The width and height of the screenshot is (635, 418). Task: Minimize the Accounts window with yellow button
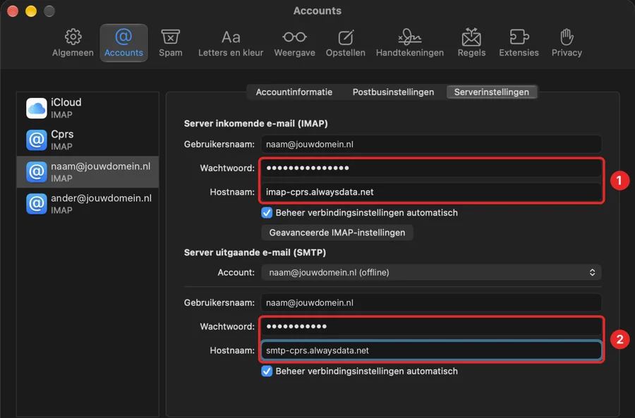31,11
